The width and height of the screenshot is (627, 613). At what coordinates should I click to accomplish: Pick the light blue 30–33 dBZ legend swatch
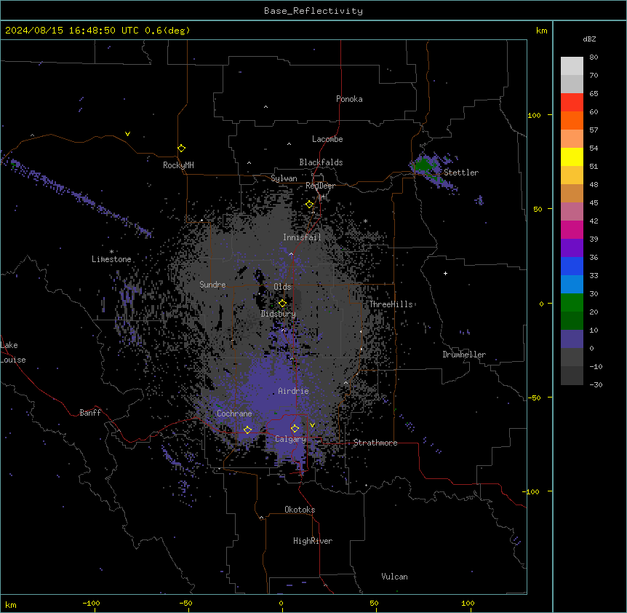pos(572,284)
